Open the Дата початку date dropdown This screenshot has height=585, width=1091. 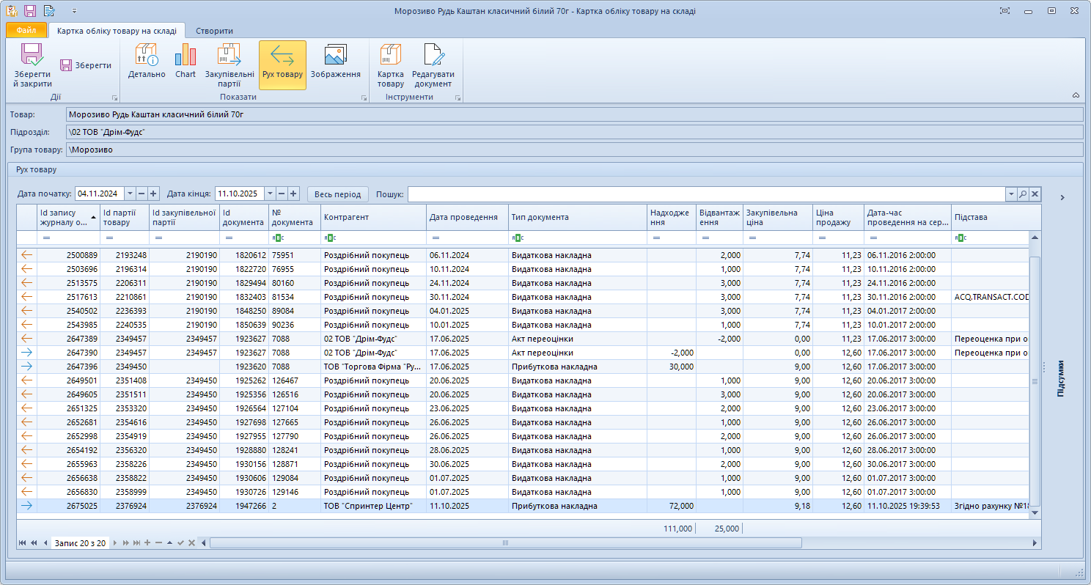pyautogui.click(x=131, y=193)
